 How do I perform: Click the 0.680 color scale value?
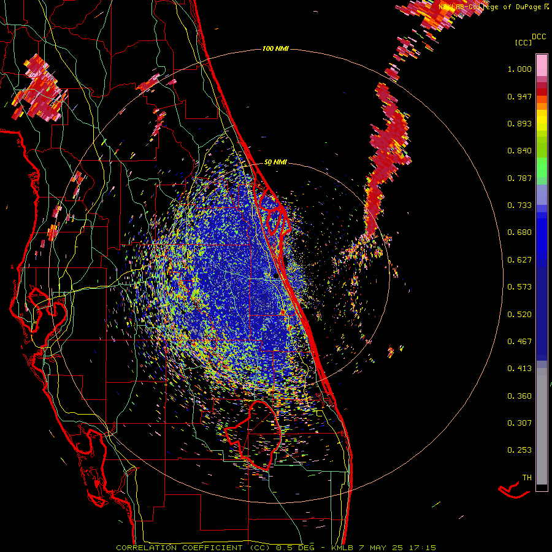(x=519, y=232)
